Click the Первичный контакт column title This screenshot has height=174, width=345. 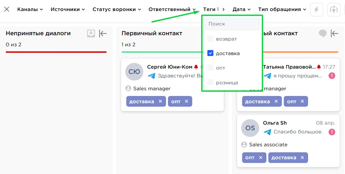pos(152,33)
